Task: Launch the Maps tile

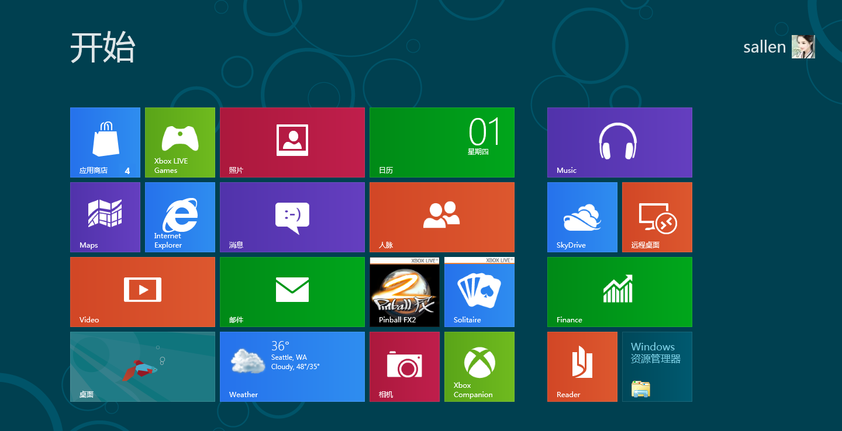Action: pyautogui.click(x=105, y=217)
